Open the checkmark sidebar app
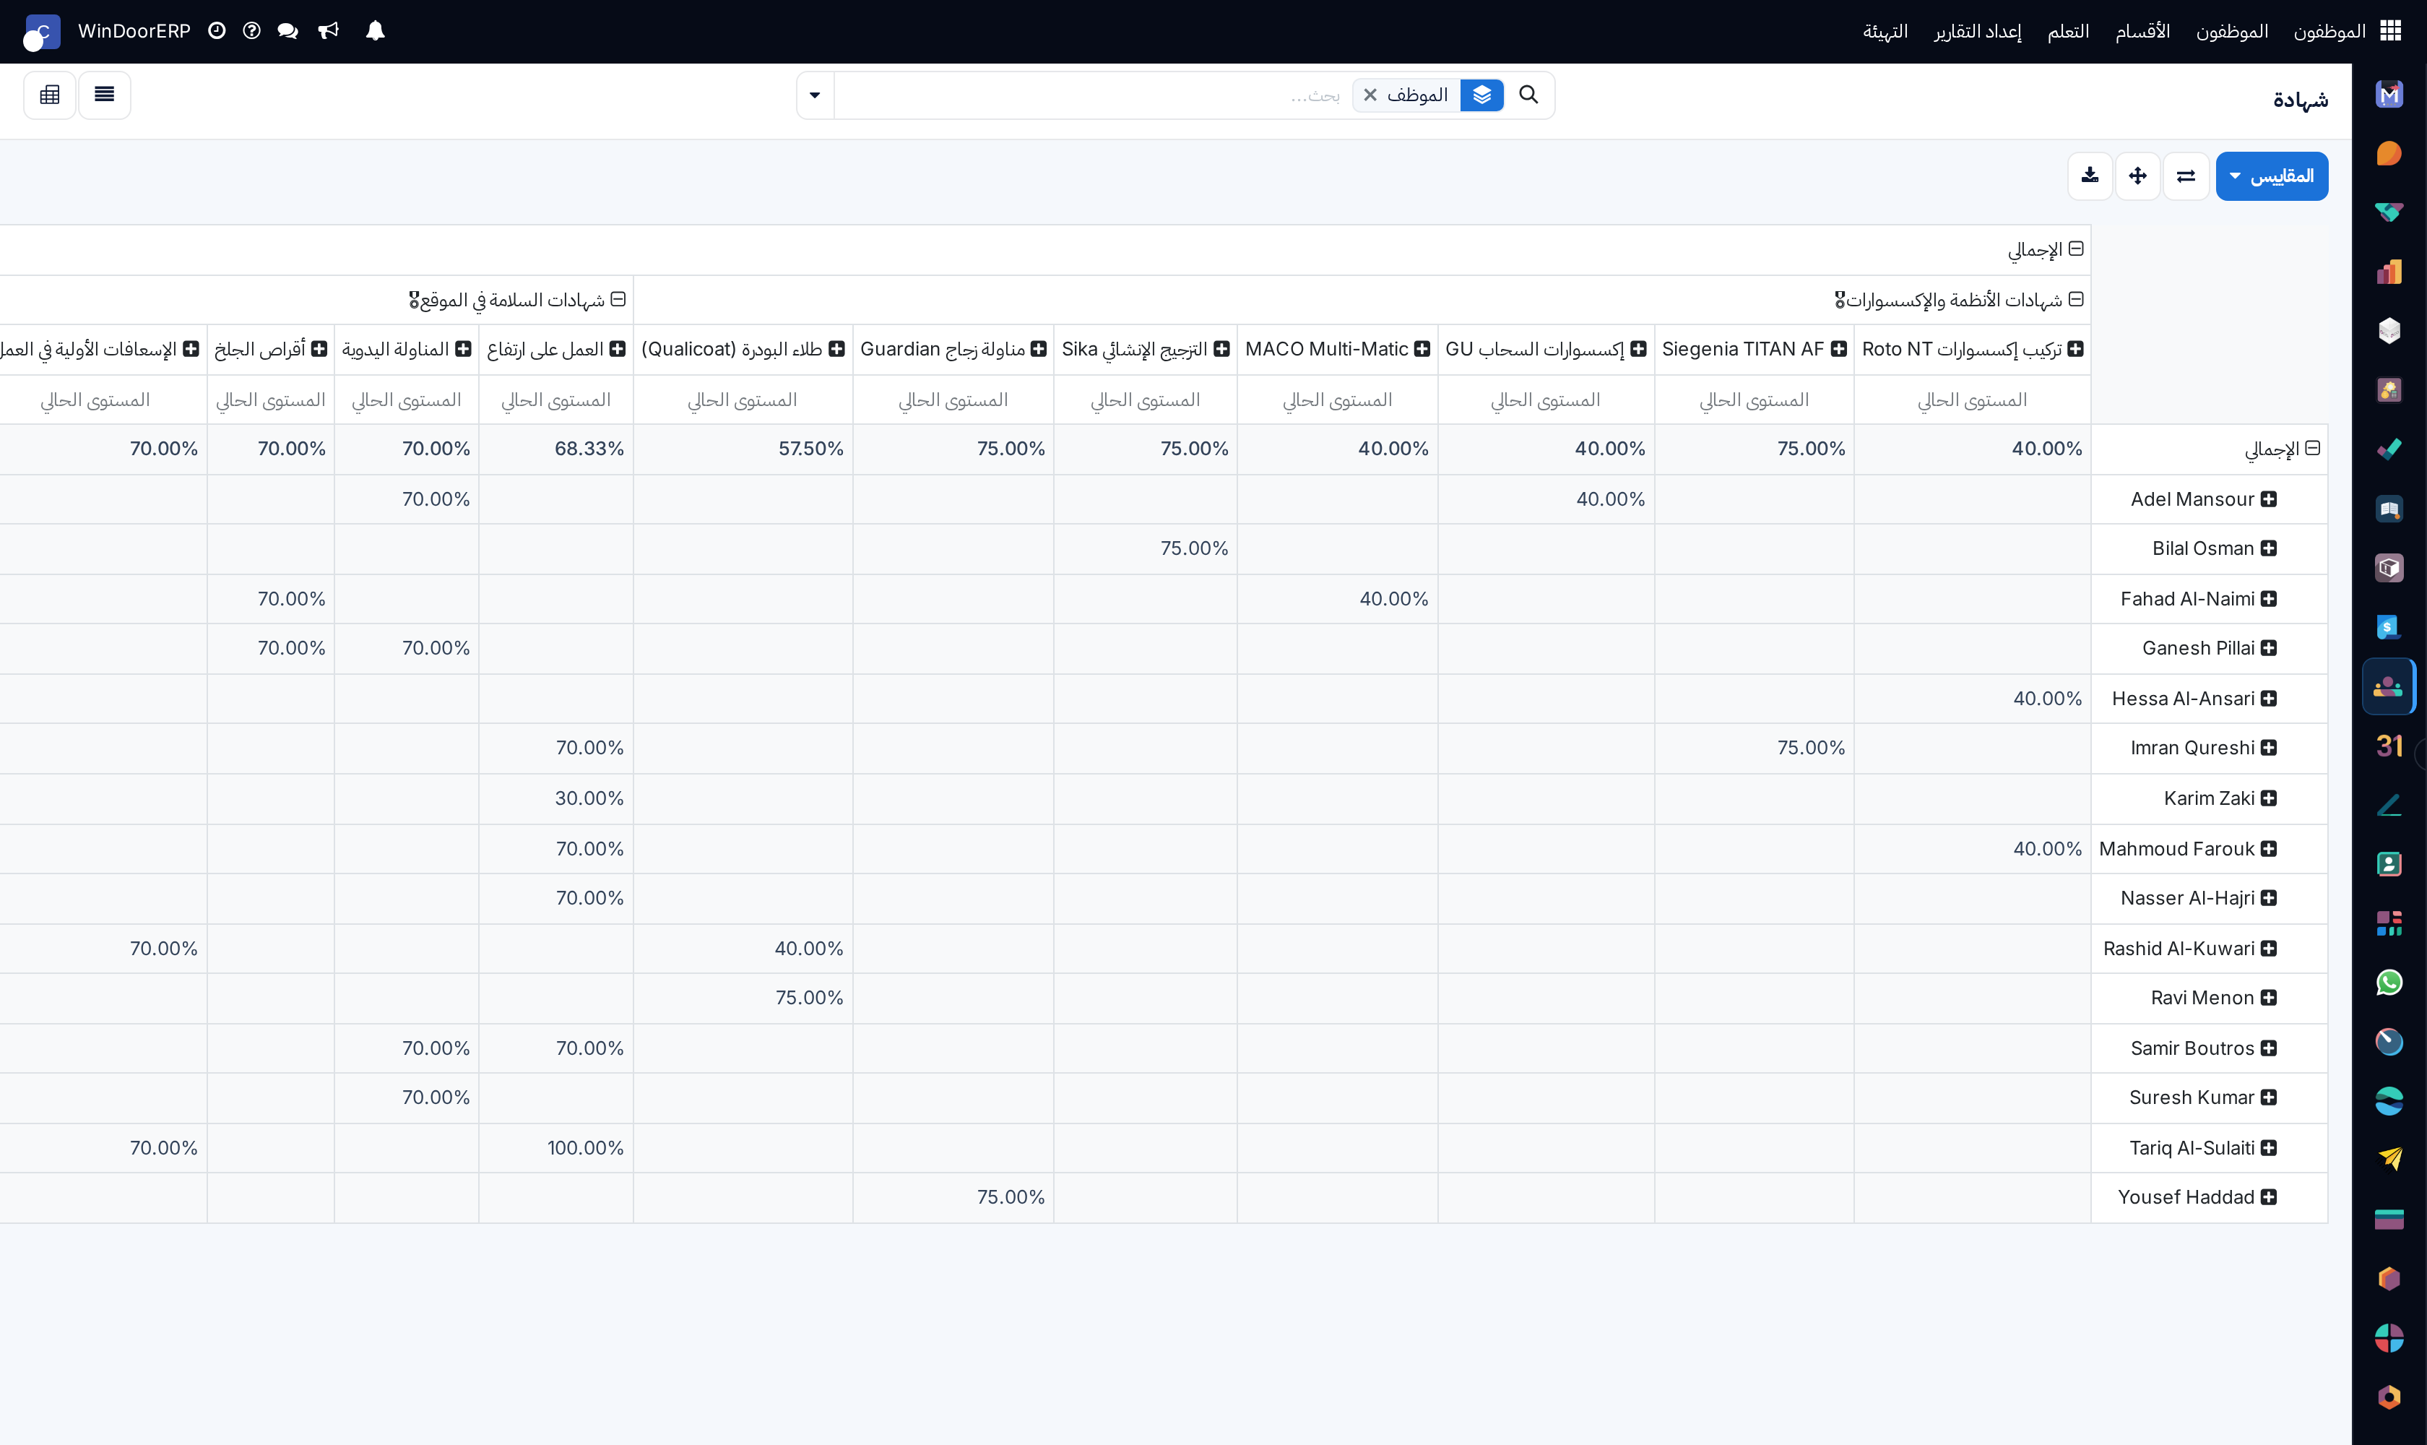 click(2389, 449)
